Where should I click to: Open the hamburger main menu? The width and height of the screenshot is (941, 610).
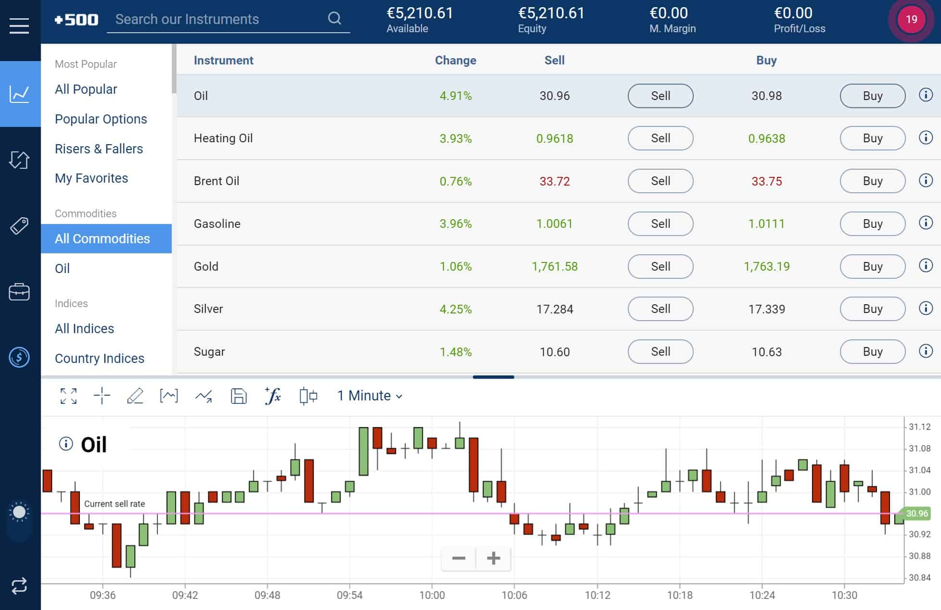point(19,25)
